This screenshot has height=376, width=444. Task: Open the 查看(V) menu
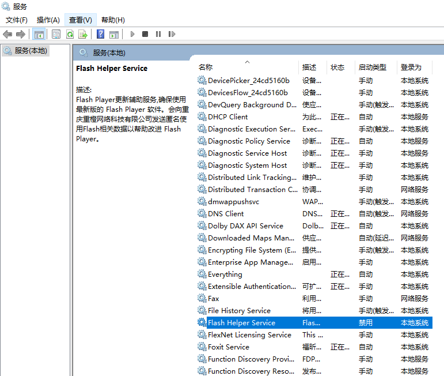[81, 20]
